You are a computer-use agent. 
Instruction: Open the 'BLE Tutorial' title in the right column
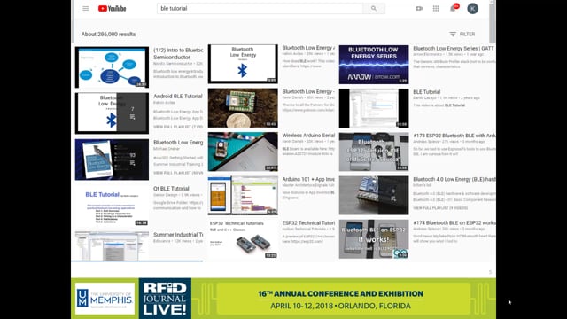[427, 92]
